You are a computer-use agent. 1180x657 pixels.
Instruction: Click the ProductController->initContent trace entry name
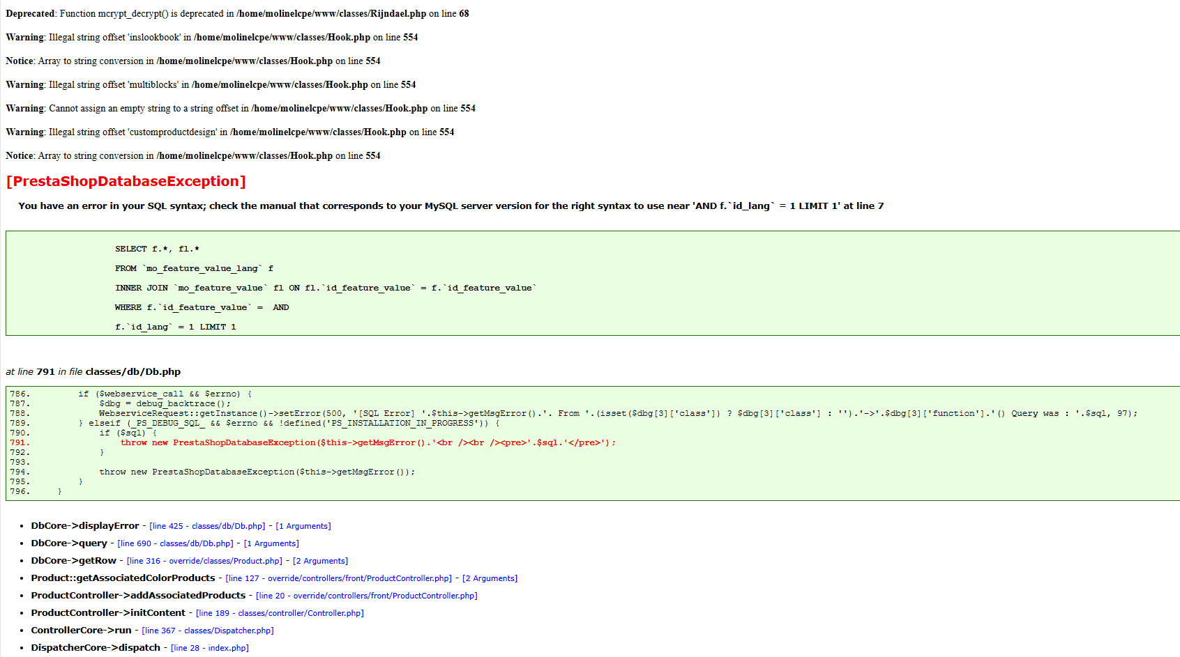[x=108, y=613]
